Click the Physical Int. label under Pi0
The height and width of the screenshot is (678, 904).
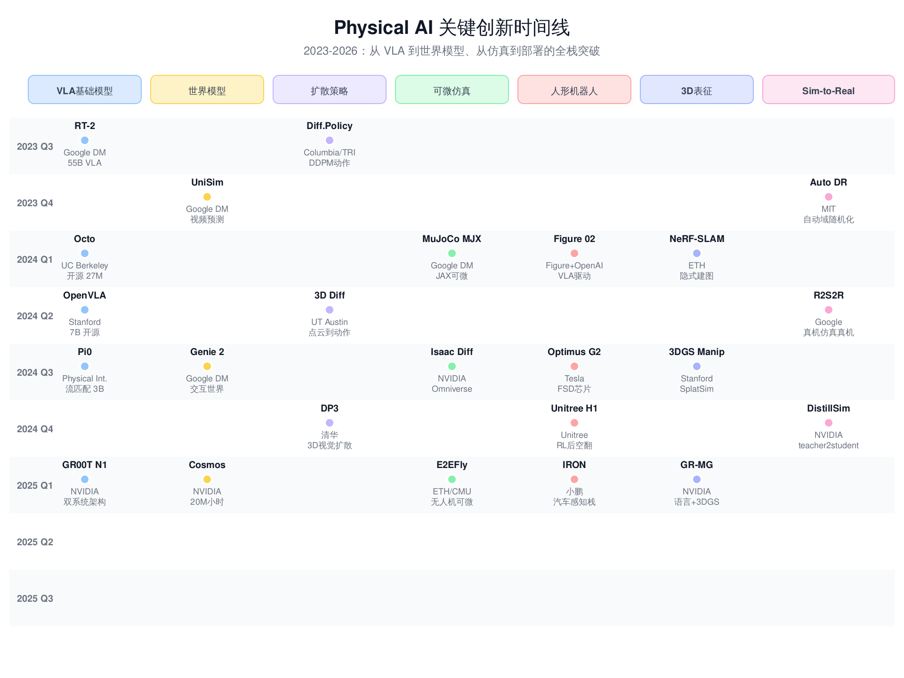click(x=85, y=379)
